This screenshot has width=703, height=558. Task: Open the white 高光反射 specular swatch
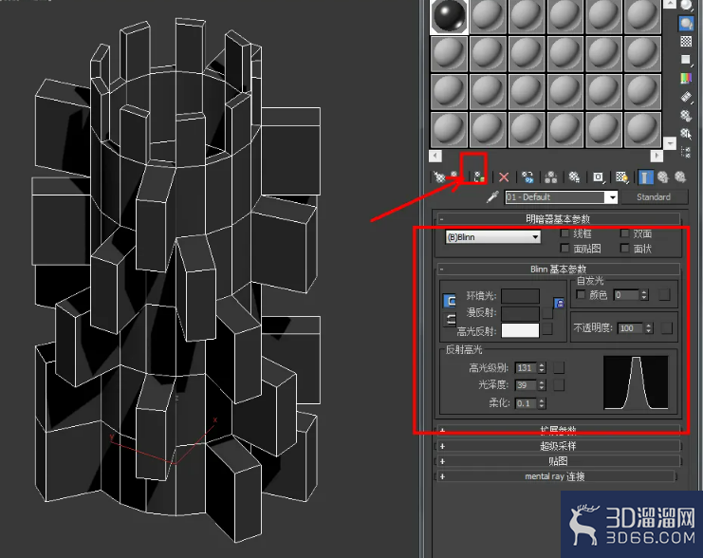[x=520, y=330]
